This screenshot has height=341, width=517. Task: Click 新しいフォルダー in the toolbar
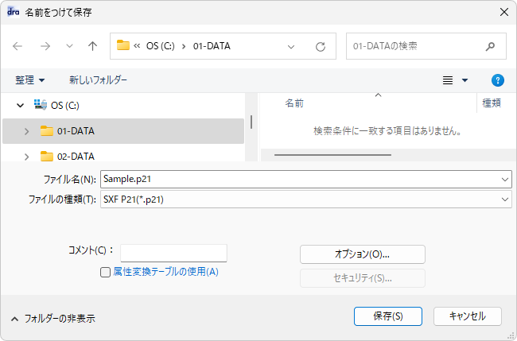[x=98, y=80]
